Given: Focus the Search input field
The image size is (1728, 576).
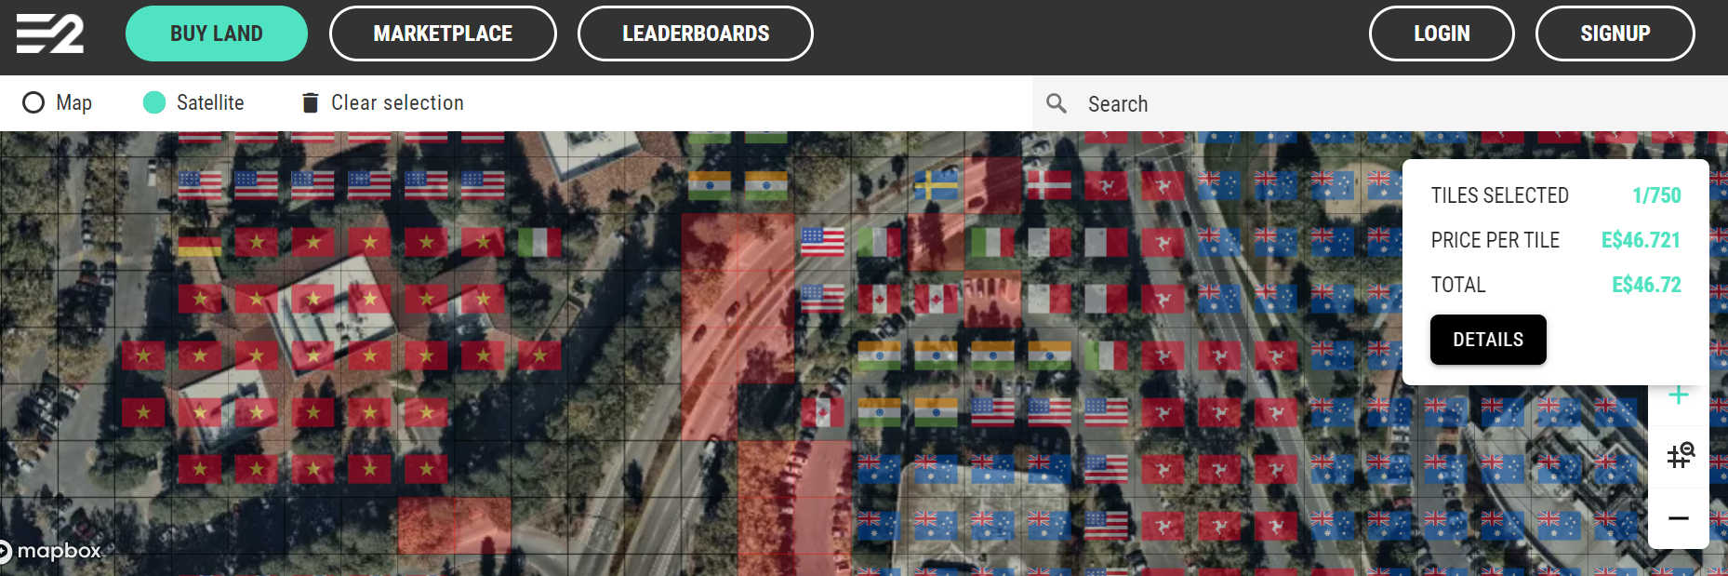Looking at the screenshot, I should (1380, 103).
